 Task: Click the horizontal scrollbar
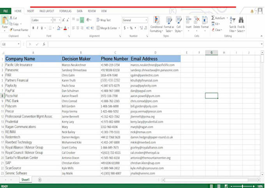207,180
